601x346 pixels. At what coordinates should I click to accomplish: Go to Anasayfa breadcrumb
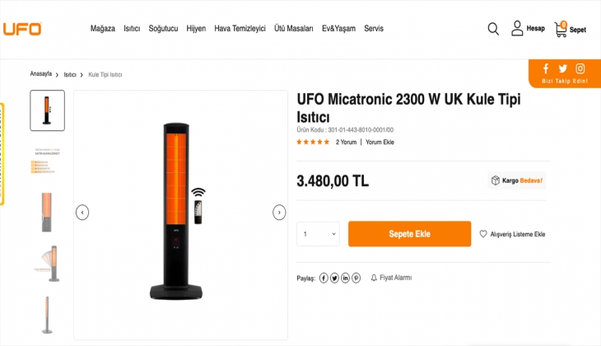[x=40, y=74]
